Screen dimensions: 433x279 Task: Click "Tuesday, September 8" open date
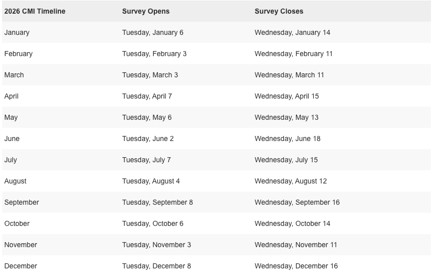point(157,202)
